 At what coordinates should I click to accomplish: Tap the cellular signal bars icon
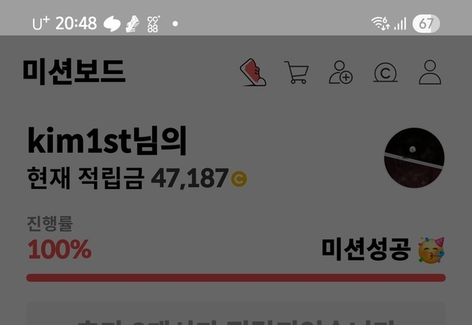click(x=400, y=24)
